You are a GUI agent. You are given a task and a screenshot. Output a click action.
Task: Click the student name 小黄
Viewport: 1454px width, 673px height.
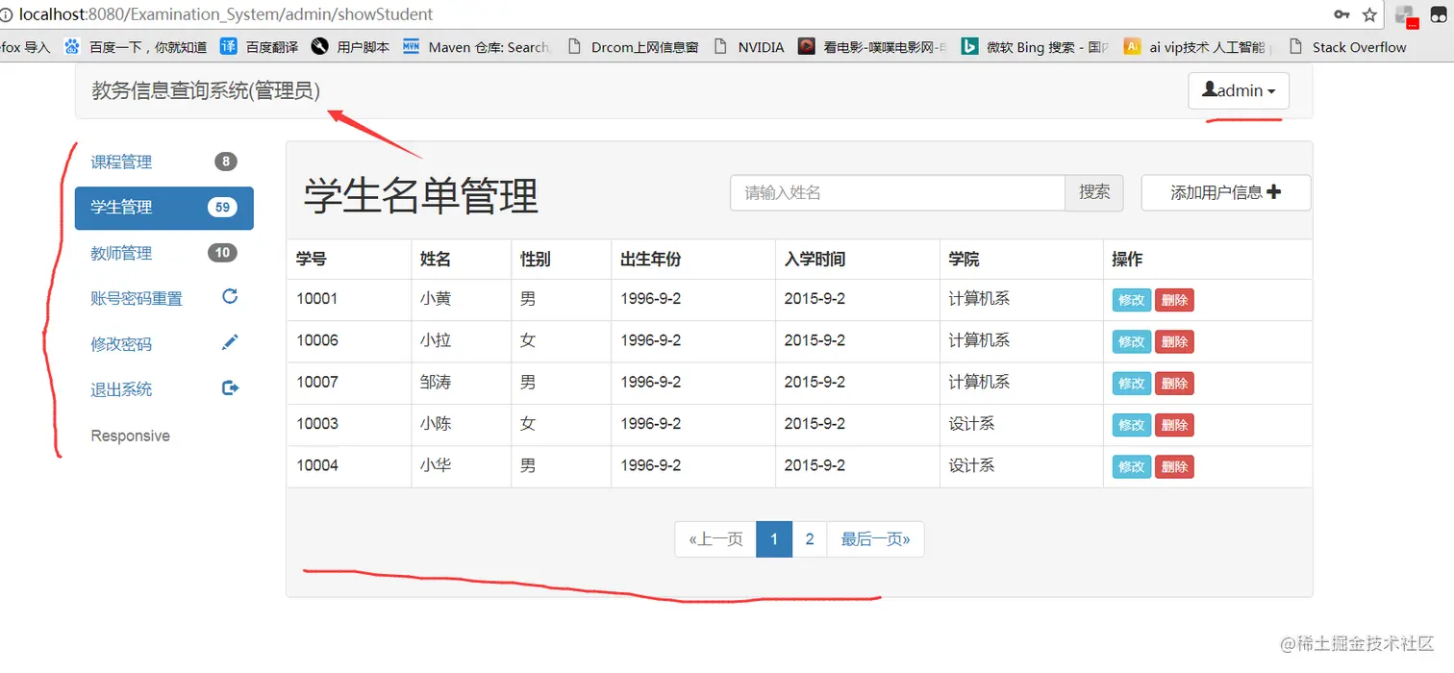[436, 299]
